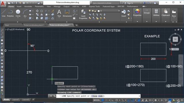Expand the Modify panel arrow

(x=45, y=22)
